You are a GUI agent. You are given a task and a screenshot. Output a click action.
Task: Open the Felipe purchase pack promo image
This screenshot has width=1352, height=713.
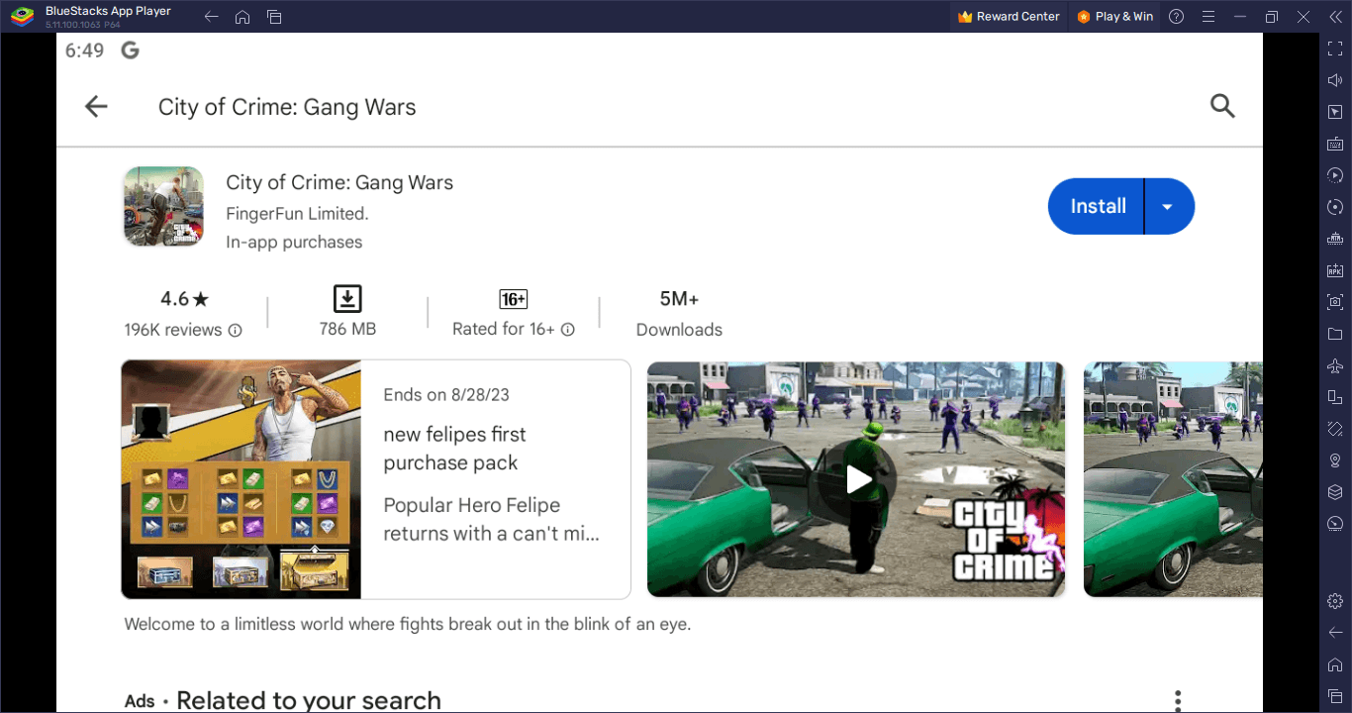[241, 479]
